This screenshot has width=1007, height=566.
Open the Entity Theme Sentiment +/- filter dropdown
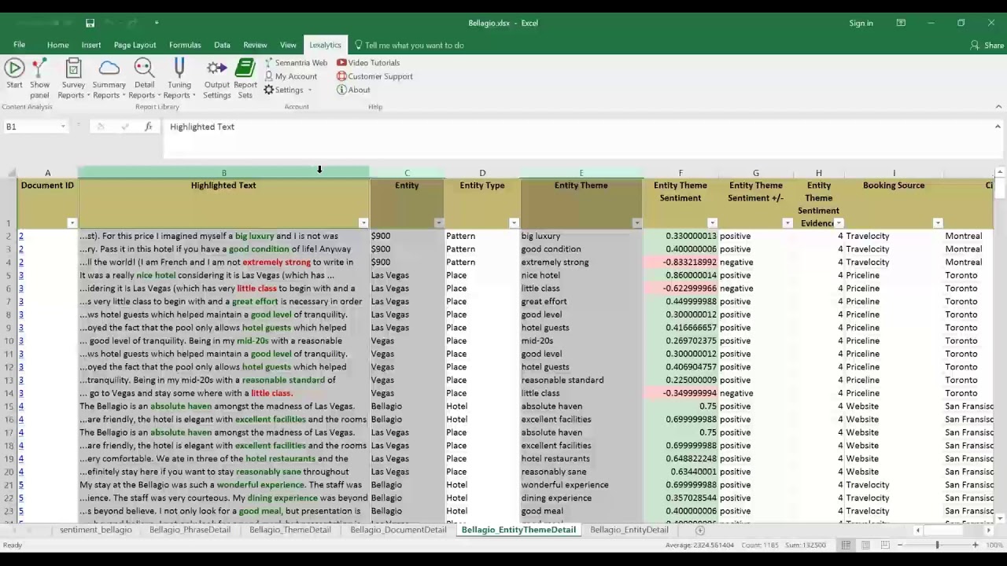click(x=787, y=223)
